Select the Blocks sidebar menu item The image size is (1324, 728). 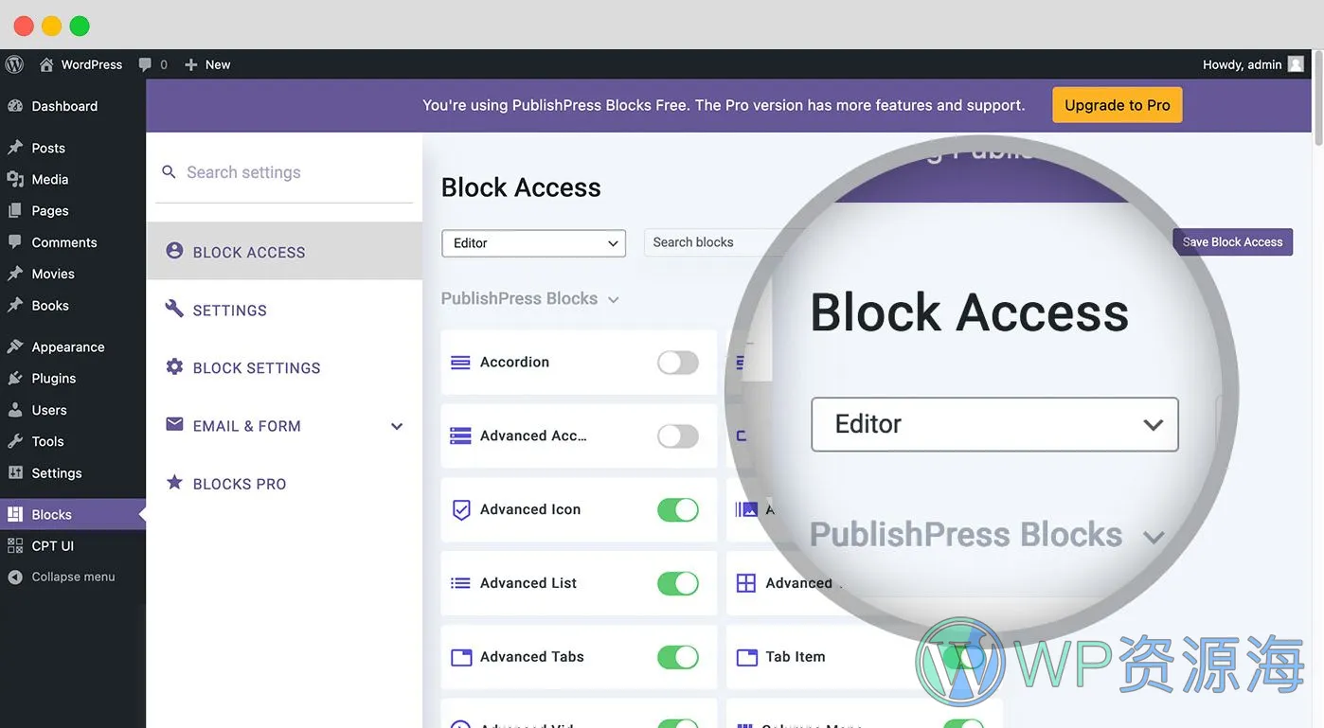[x=73, y=514]
